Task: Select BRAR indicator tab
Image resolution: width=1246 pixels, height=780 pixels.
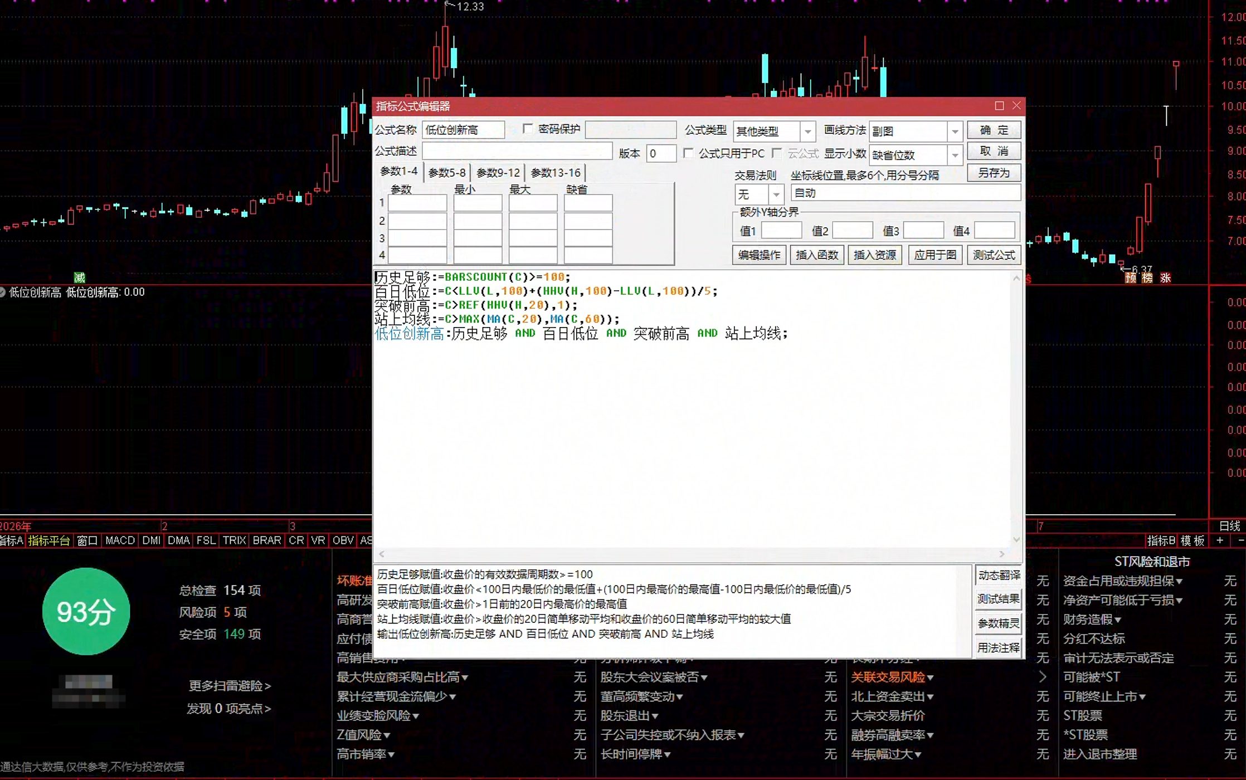Action: coord(267,540)
